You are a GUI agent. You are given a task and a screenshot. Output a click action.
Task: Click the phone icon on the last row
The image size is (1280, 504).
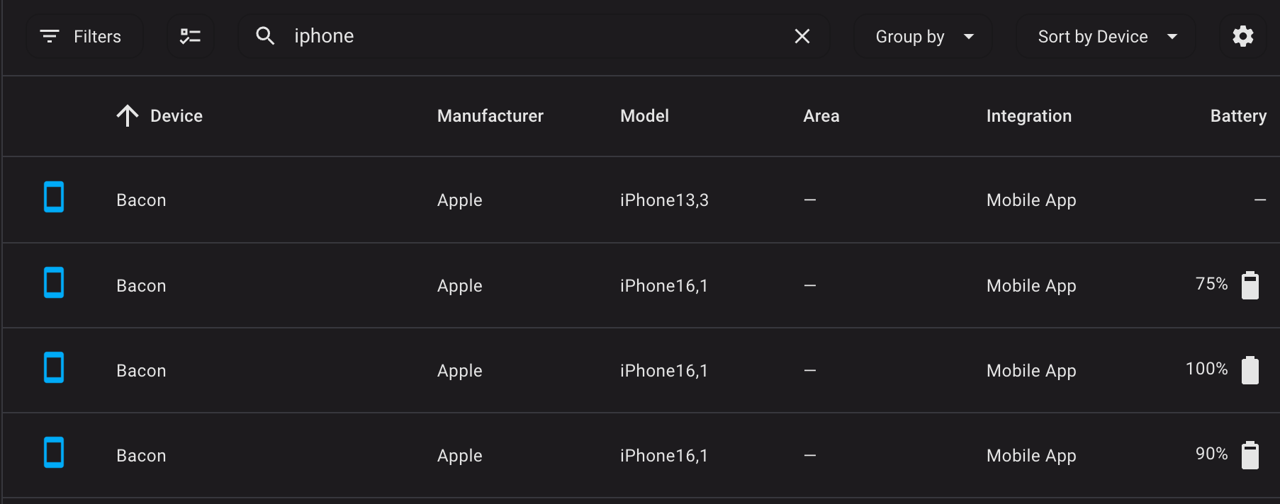(x=54, y=453)
